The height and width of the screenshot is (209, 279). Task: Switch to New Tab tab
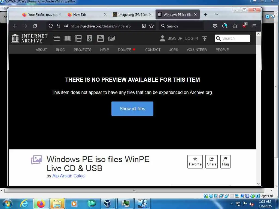(x=87, y=15)
